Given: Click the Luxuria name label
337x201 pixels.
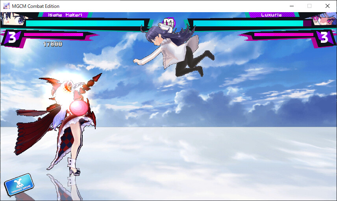Looking at the screenshot, I should click(x=271, y=15).
